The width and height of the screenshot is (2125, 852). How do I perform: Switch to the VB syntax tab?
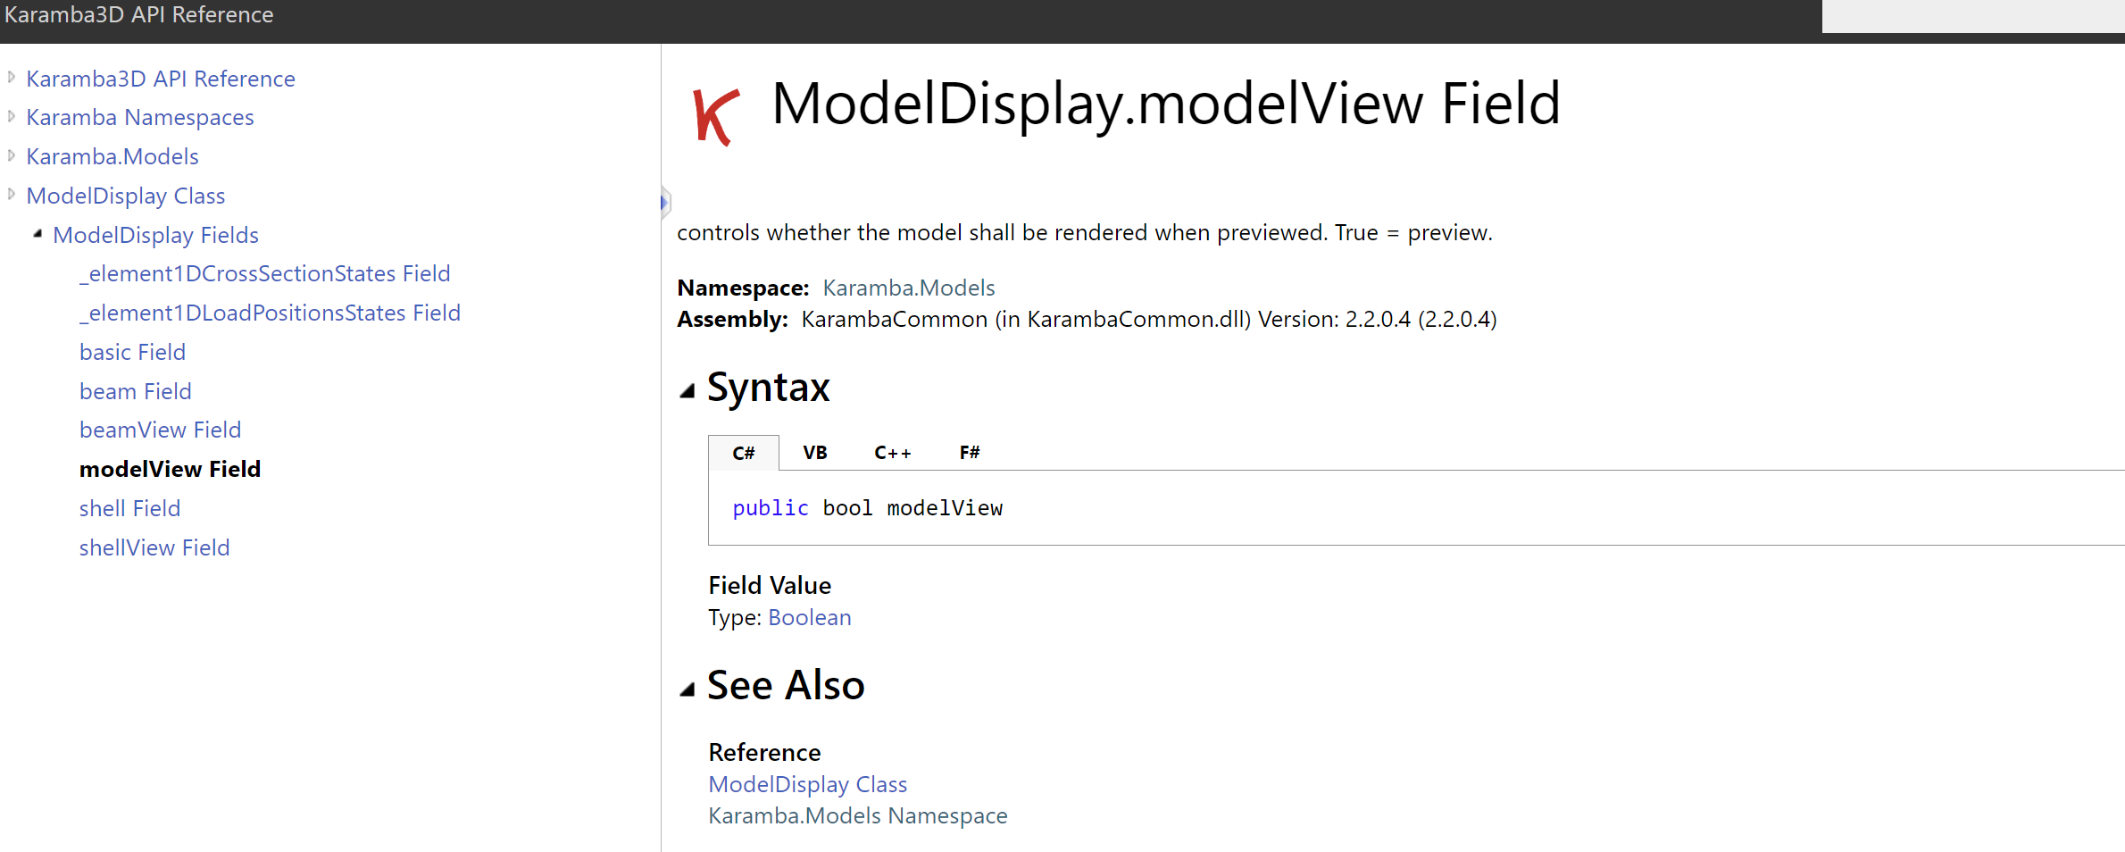click(815, 452)
